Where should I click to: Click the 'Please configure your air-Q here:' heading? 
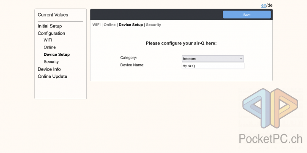pyautogui.click(x=181, y=43)
